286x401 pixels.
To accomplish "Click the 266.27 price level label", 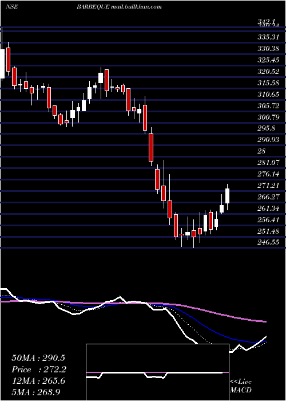I will point(268,197).
